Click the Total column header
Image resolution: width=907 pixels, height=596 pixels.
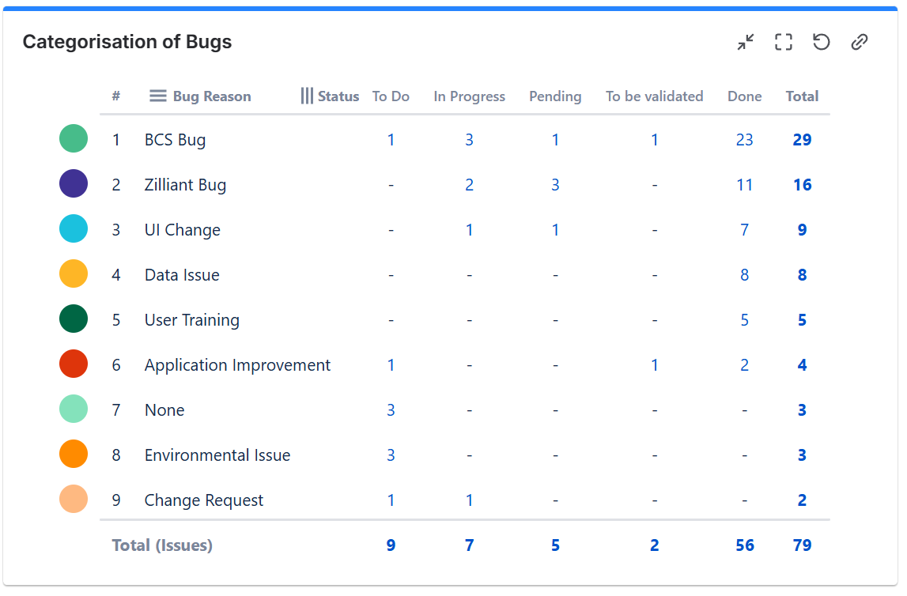coord(802,96)
